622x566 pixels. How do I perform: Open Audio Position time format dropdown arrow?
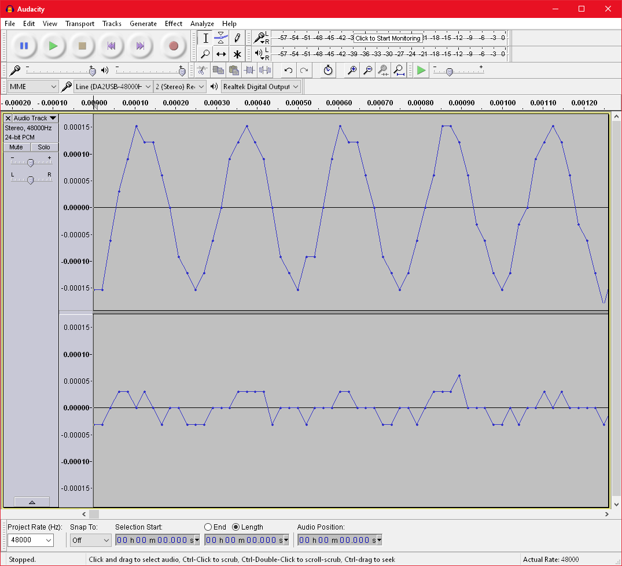click(x=379, y=540)
